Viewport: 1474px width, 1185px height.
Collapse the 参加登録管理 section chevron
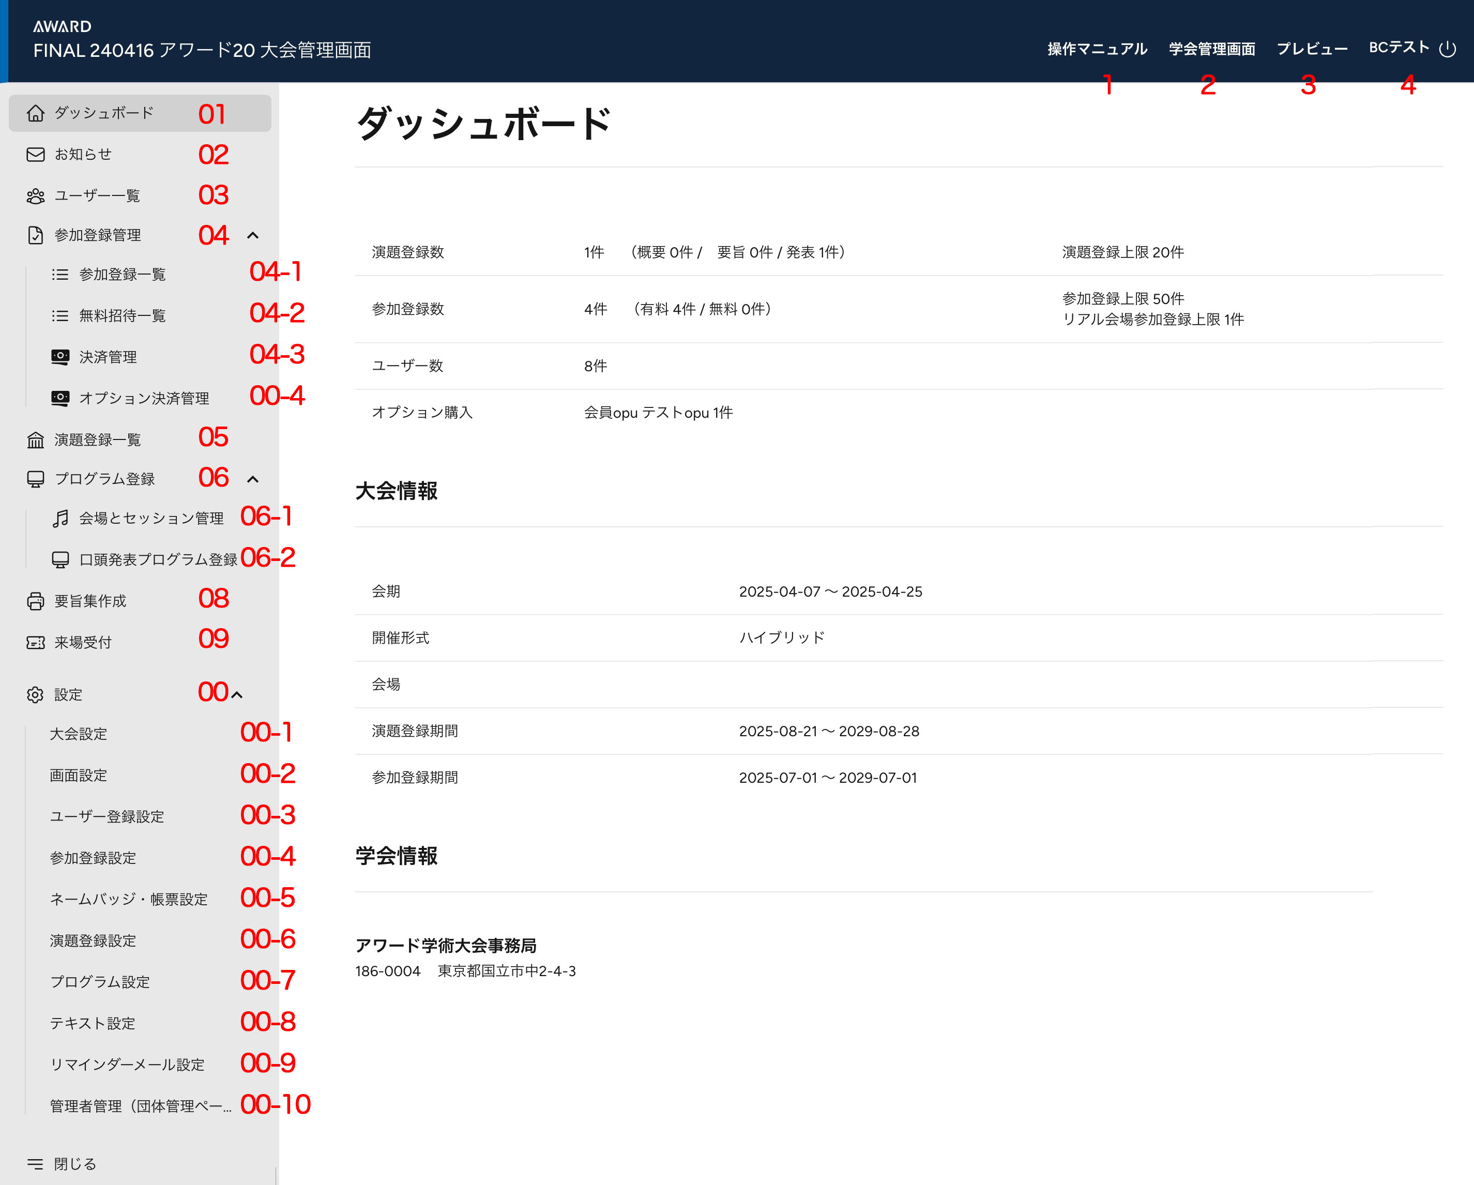[253, 235]
